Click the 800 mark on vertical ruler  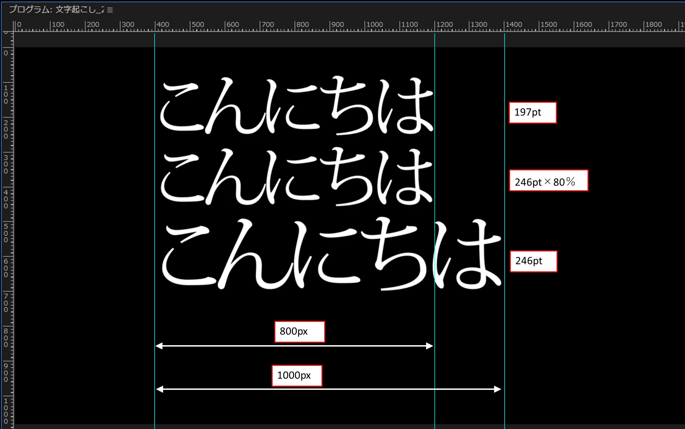coord(6,337)
